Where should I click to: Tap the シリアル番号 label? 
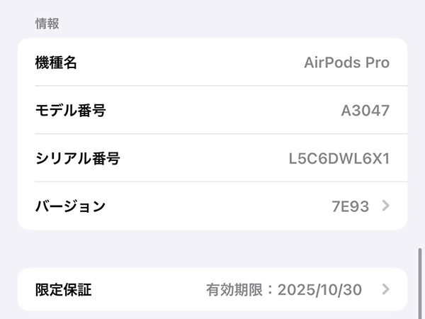(x=77, y=158)
